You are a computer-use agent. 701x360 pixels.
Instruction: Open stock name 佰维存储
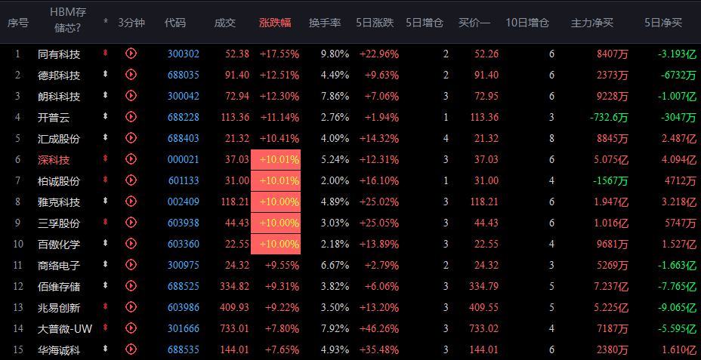click(x=59, y=287)
